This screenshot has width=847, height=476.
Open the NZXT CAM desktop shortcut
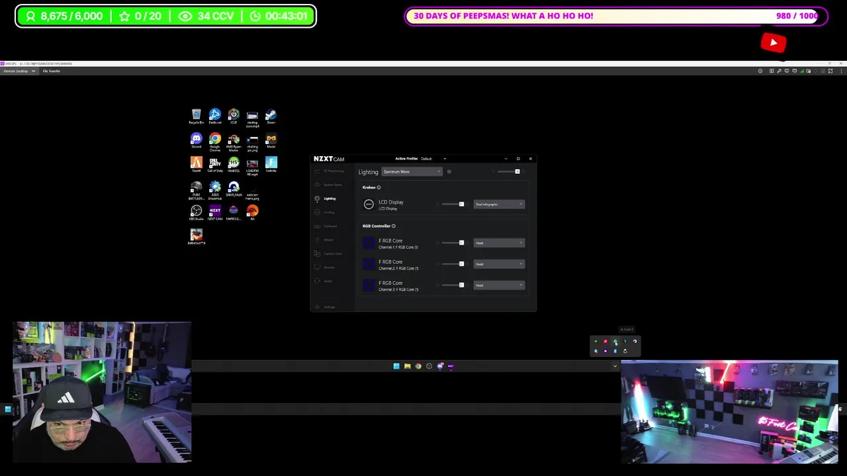[215, 213]
